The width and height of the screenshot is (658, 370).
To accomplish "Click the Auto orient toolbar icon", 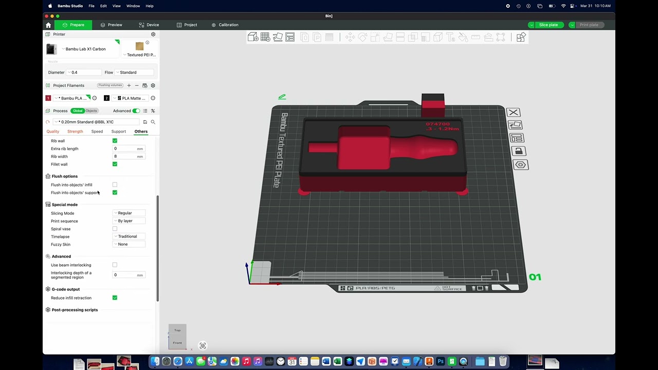I will [278, 37].
